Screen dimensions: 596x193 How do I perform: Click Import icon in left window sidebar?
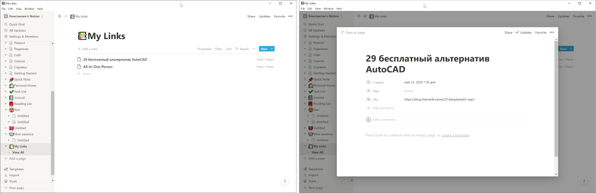(x=6, y=175)
